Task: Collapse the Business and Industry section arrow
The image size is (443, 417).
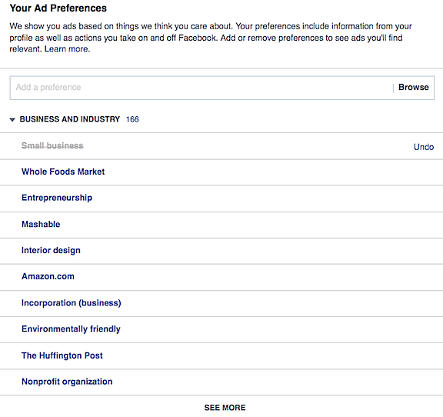Action: coord(12,119)
